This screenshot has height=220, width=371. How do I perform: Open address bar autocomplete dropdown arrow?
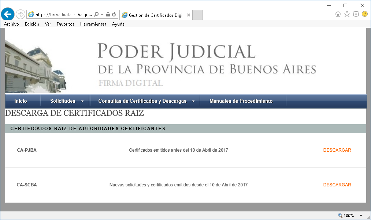coord(101,15)
